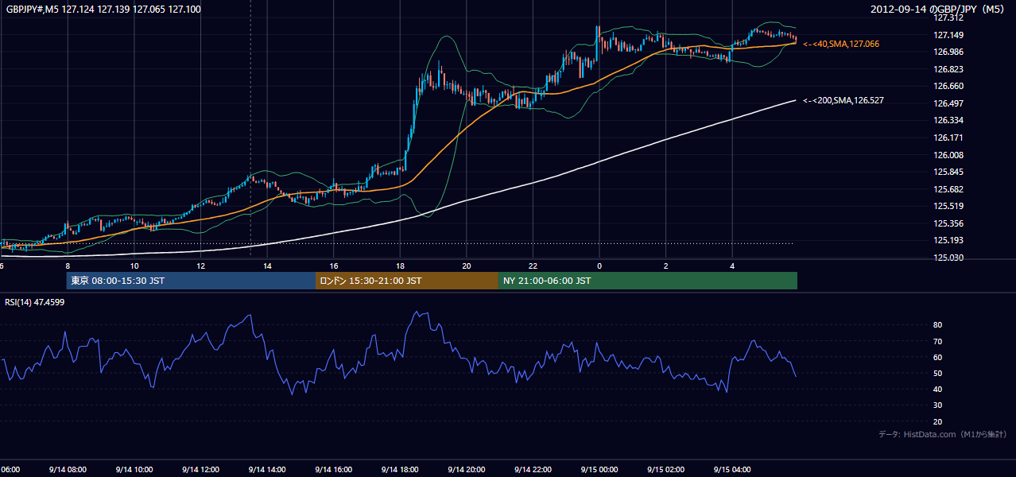Image resolution: width=1016 pixels, height=477 pixels.
Task: Click hour label 14 under the price chart
Action: click(267, 266)
